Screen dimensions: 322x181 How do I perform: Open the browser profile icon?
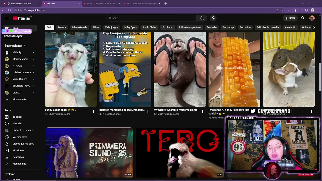point(313,10)
